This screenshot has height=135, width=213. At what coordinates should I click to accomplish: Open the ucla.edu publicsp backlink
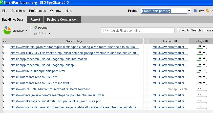tap(42, 65)
